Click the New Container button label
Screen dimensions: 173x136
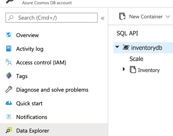coord(146,17)
